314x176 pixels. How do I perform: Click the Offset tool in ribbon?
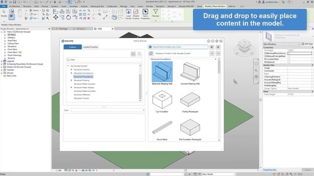point(62,12)
